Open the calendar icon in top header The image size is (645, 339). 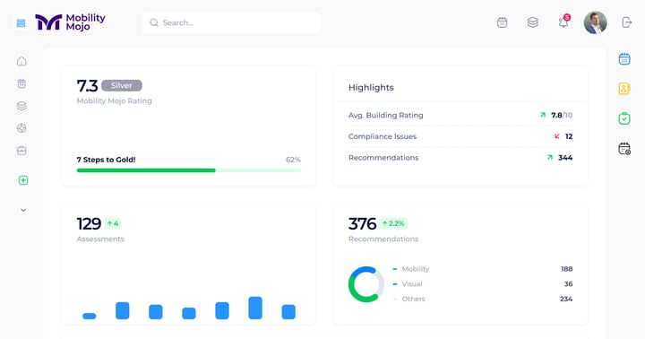pyautogui.click(x=502, y=22)
